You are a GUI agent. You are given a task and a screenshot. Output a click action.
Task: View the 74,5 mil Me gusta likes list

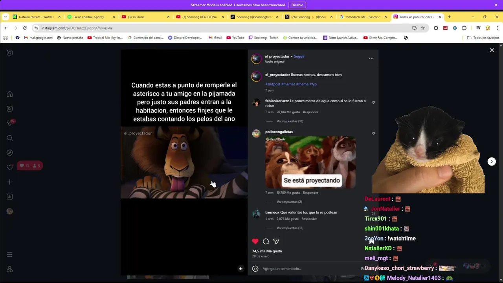(x=267, y=251)
